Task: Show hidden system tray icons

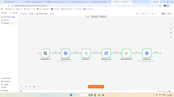Action: tap(154, 95)
